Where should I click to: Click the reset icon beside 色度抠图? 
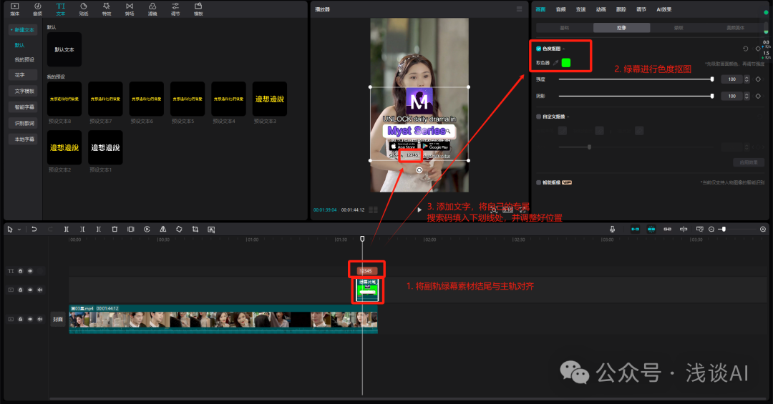tap(746, 49)
